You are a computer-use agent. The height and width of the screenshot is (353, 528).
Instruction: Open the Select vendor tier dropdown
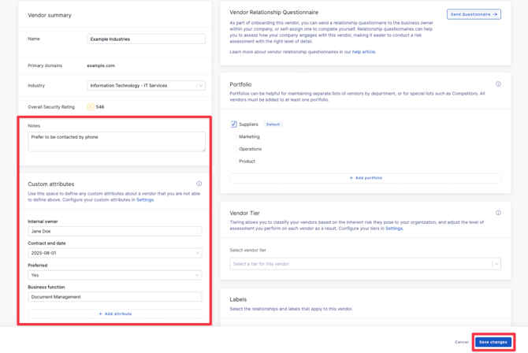tap(365, 264)
